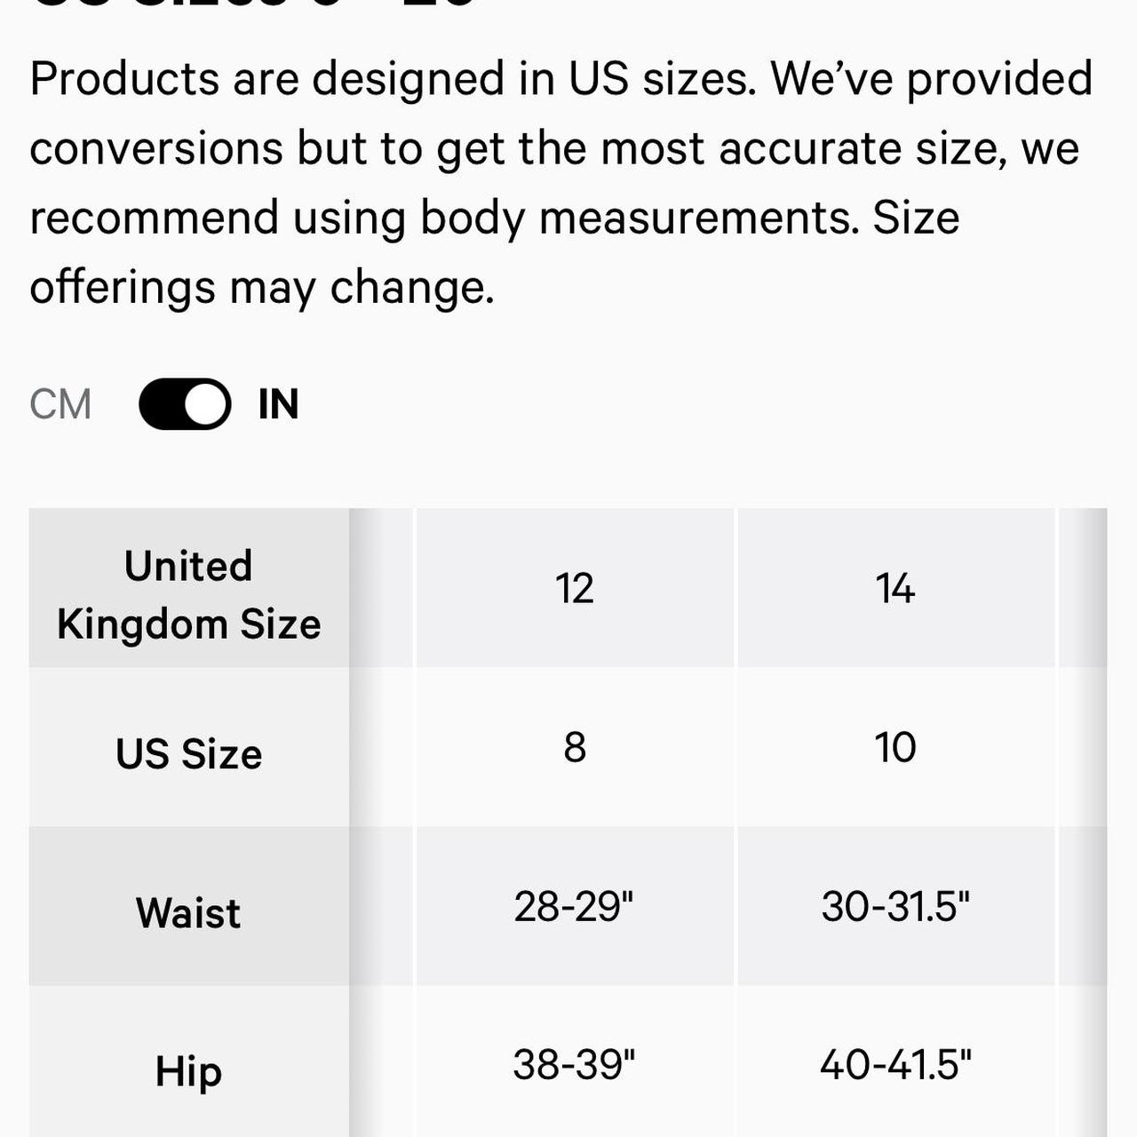This screenshot has width=1137, height=1137.
Task: Click the Hip row header
Action: (188, 1061)
